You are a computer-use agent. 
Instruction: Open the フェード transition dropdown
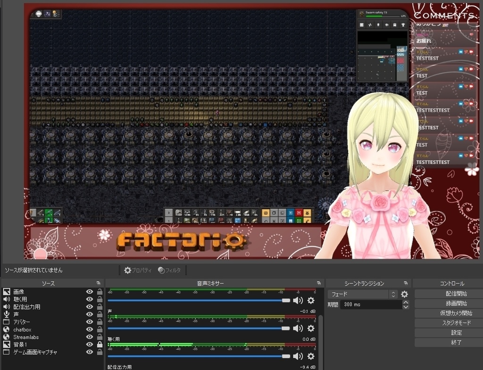coord(363,294)
